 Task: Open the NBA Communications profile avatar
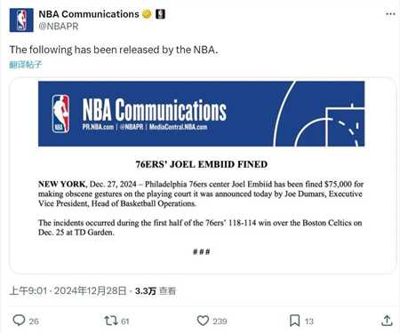(x=21, y=20)
